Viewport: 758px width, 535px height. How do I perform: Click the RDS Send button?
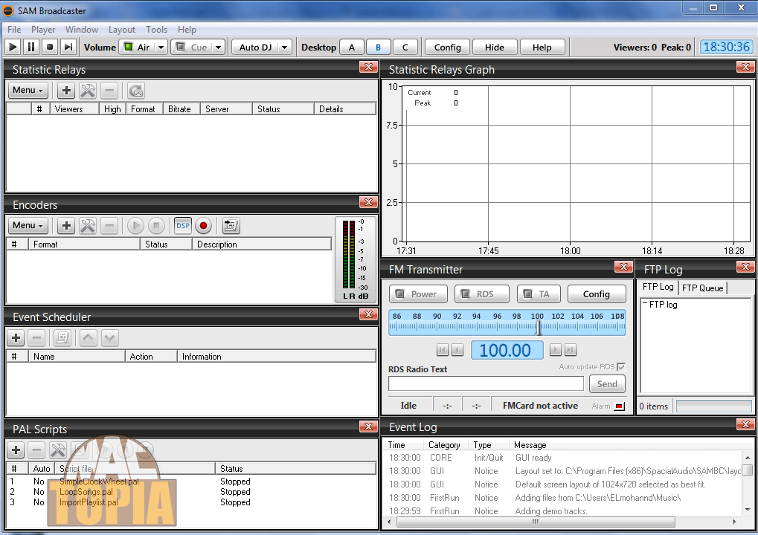click(607, 384)
